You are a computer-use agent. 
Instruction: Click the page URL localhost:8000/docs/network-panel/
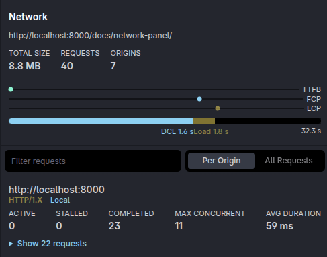point(91,36)
